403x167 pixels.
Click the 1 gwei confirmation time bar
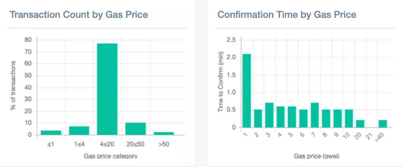(x=247, y=91)
